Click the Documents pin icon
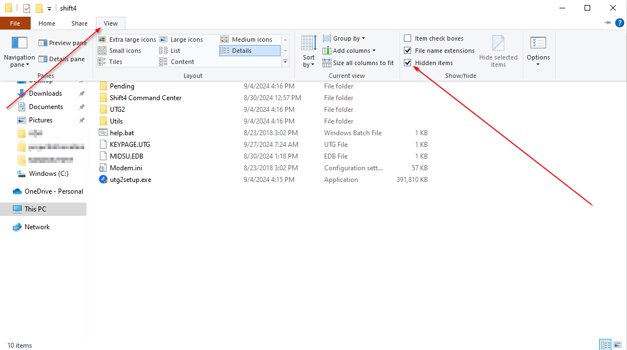This screenshot has width=627, height=350. (81, 107)
